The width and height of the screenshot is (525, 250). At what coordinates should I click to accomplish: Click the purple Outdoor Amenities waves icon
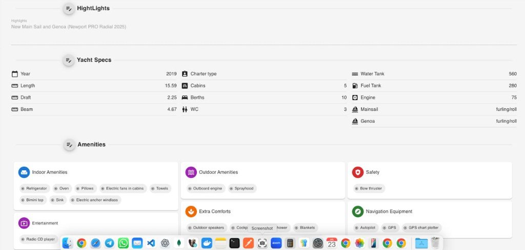tap(191, 172)
